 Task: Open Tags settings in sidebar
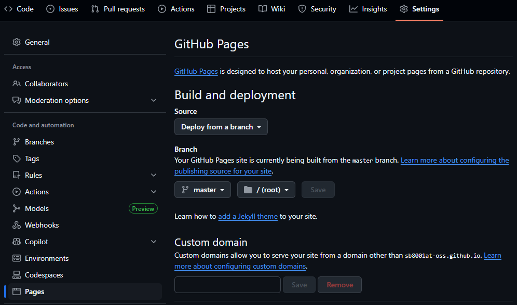point(85,158)
